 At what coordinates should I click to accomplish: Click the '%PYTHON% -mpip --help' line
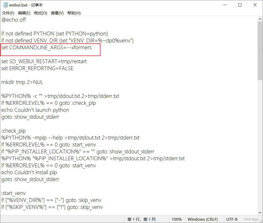coord(70,138)
